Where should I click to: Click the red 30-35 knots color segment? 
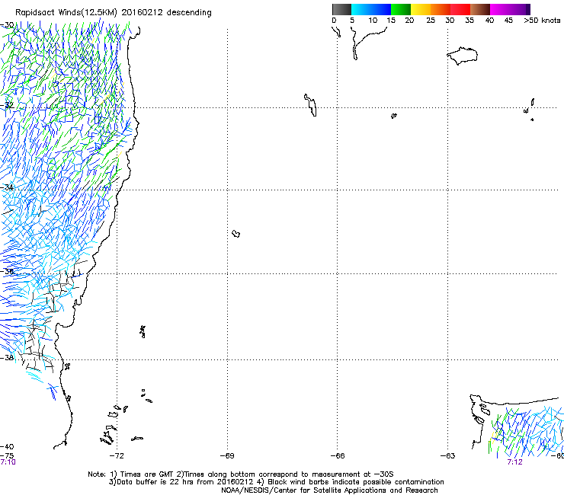[460, 9]
